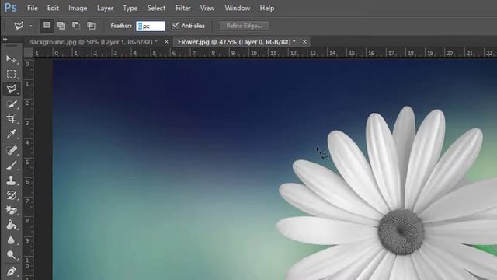This screenshot has width=497, height=280.
Task: Select the Pen tool
Action: [x=11, y=271]
